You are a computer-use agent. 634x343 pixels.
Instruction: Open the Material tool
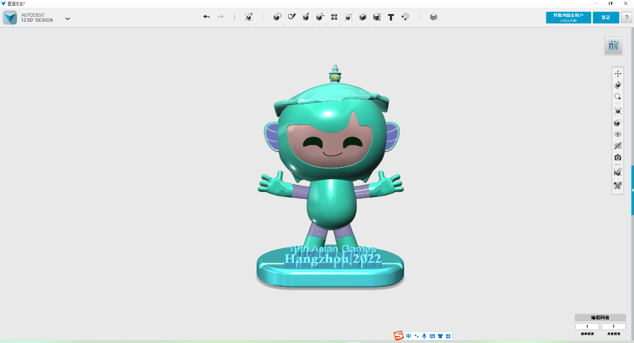433,17
